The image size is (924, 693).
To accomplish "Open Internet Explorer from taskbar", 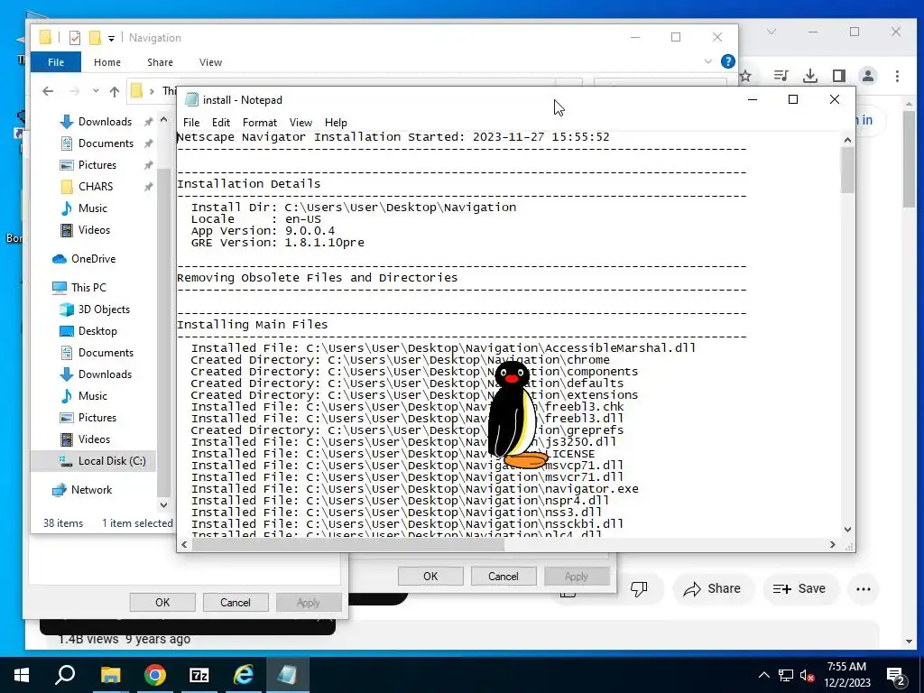I will click(244, 675).
